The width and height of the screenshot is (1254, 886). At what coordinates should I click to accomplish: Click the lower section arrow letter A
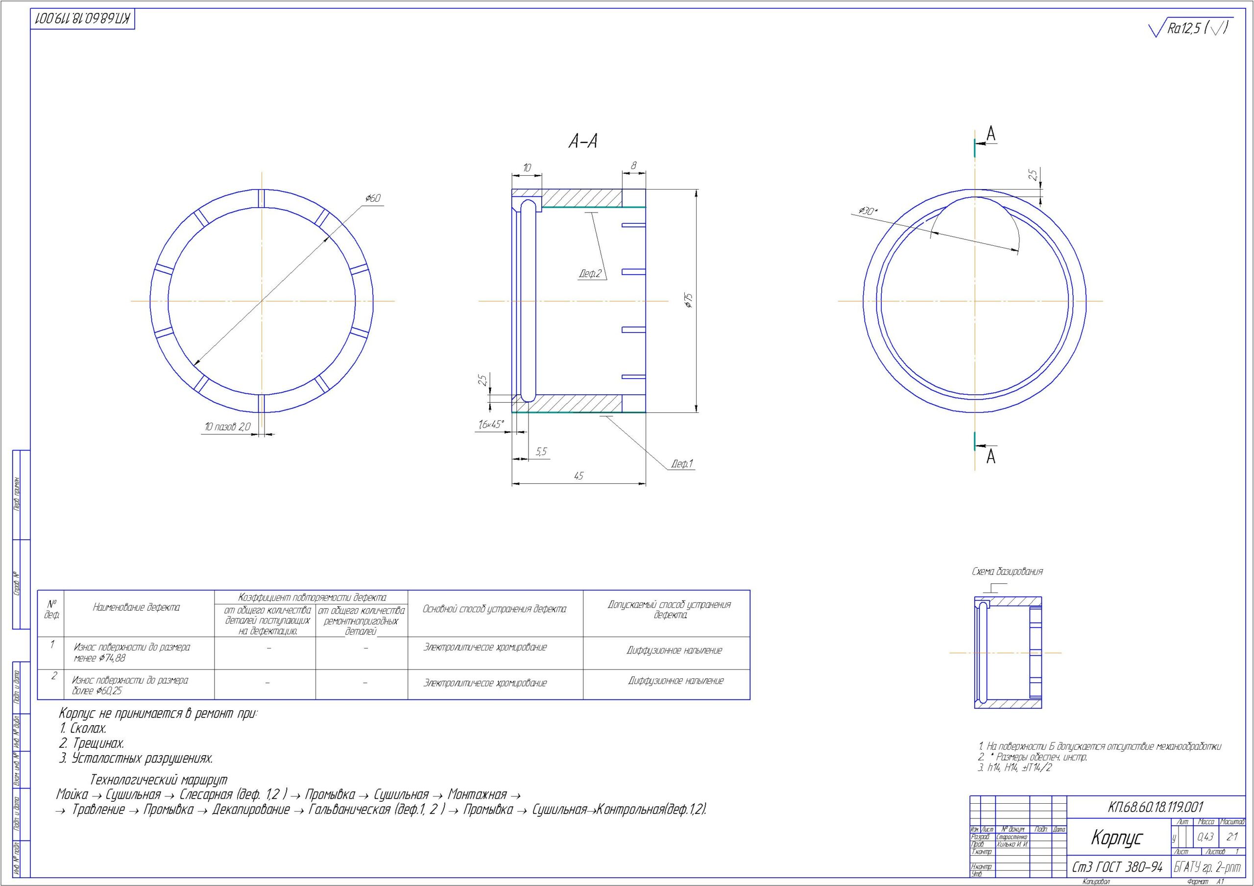coord(991,456)
